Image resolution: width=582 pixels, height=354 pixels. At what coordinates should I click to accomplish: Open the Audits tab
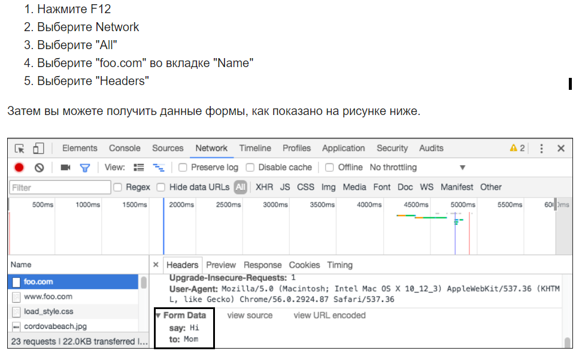[431, 148]
